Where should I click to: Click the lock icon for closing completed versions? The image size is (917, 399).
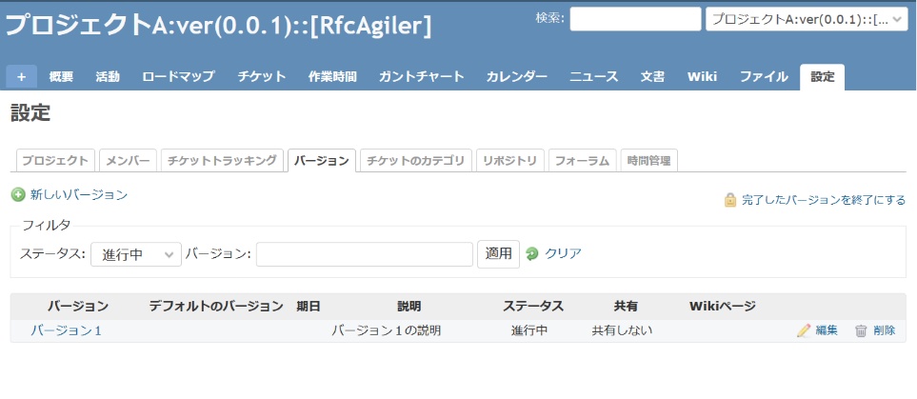730,200
